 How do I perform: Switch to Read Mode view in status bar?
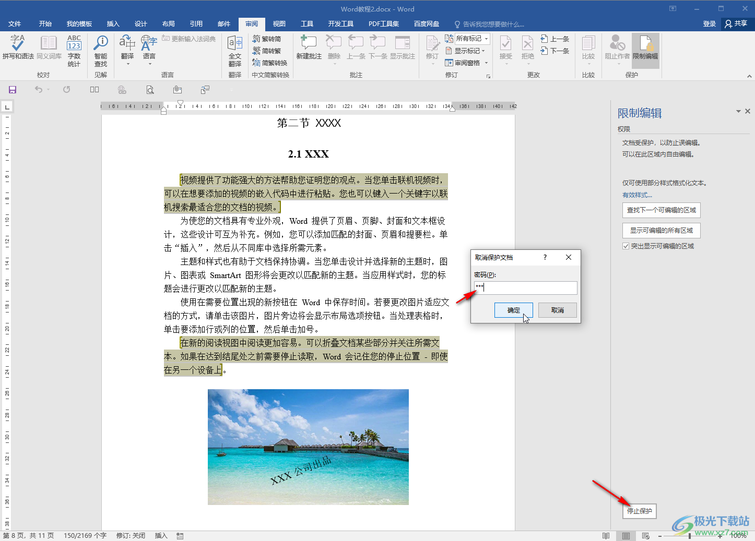click(x=606, y=536)
